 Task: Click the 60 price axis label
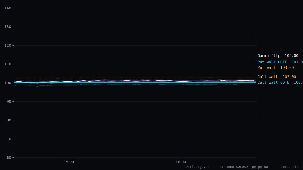click(9, 158)
